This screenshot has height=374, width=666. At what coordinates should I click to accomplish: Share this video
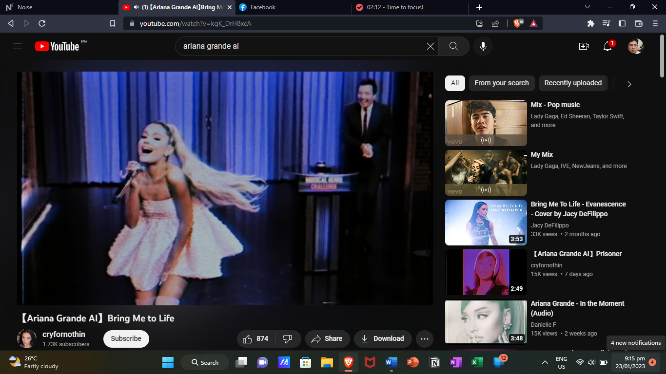[327, 338]
